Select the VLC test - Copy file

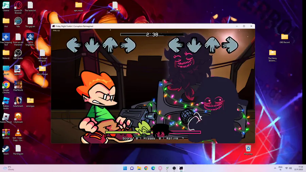[x=18, y=135]
